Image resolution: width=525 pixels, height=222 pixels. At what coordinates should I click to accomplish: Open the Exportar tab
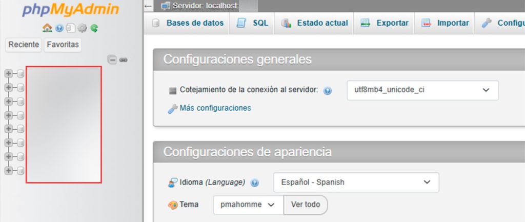point(385,23)
